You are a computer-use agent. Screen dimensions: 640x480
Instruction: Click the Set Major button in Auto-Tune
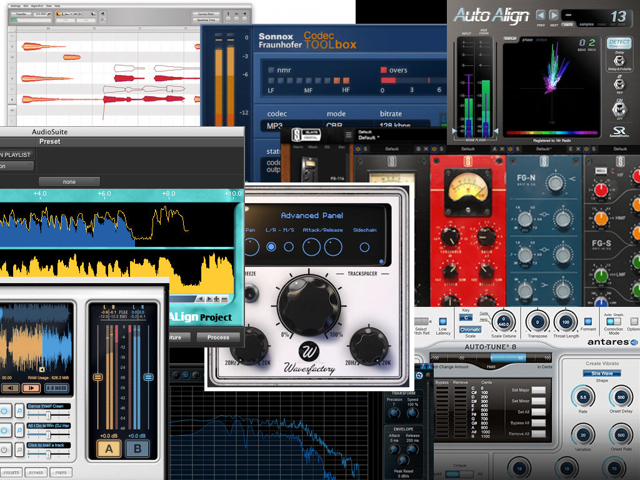pyautogui.click(x=538, y=390)
